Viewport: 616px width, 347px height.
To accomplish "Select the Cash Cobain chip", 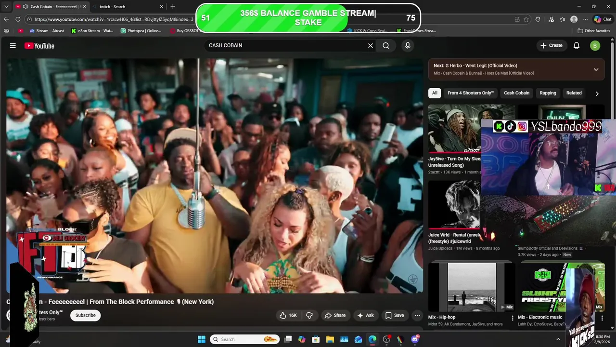I will point(516,93).
